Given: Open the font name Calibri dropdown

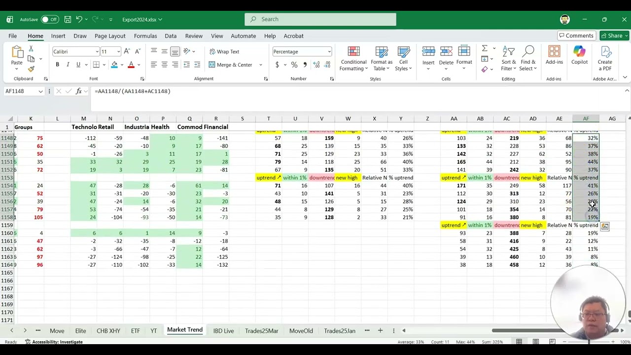Looking at the screenshot, I should 97,52.
